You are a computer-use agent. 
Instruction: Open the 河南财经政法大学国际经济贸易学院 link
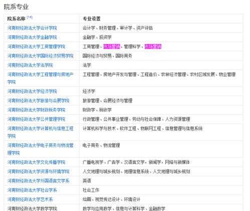point(41,56)
